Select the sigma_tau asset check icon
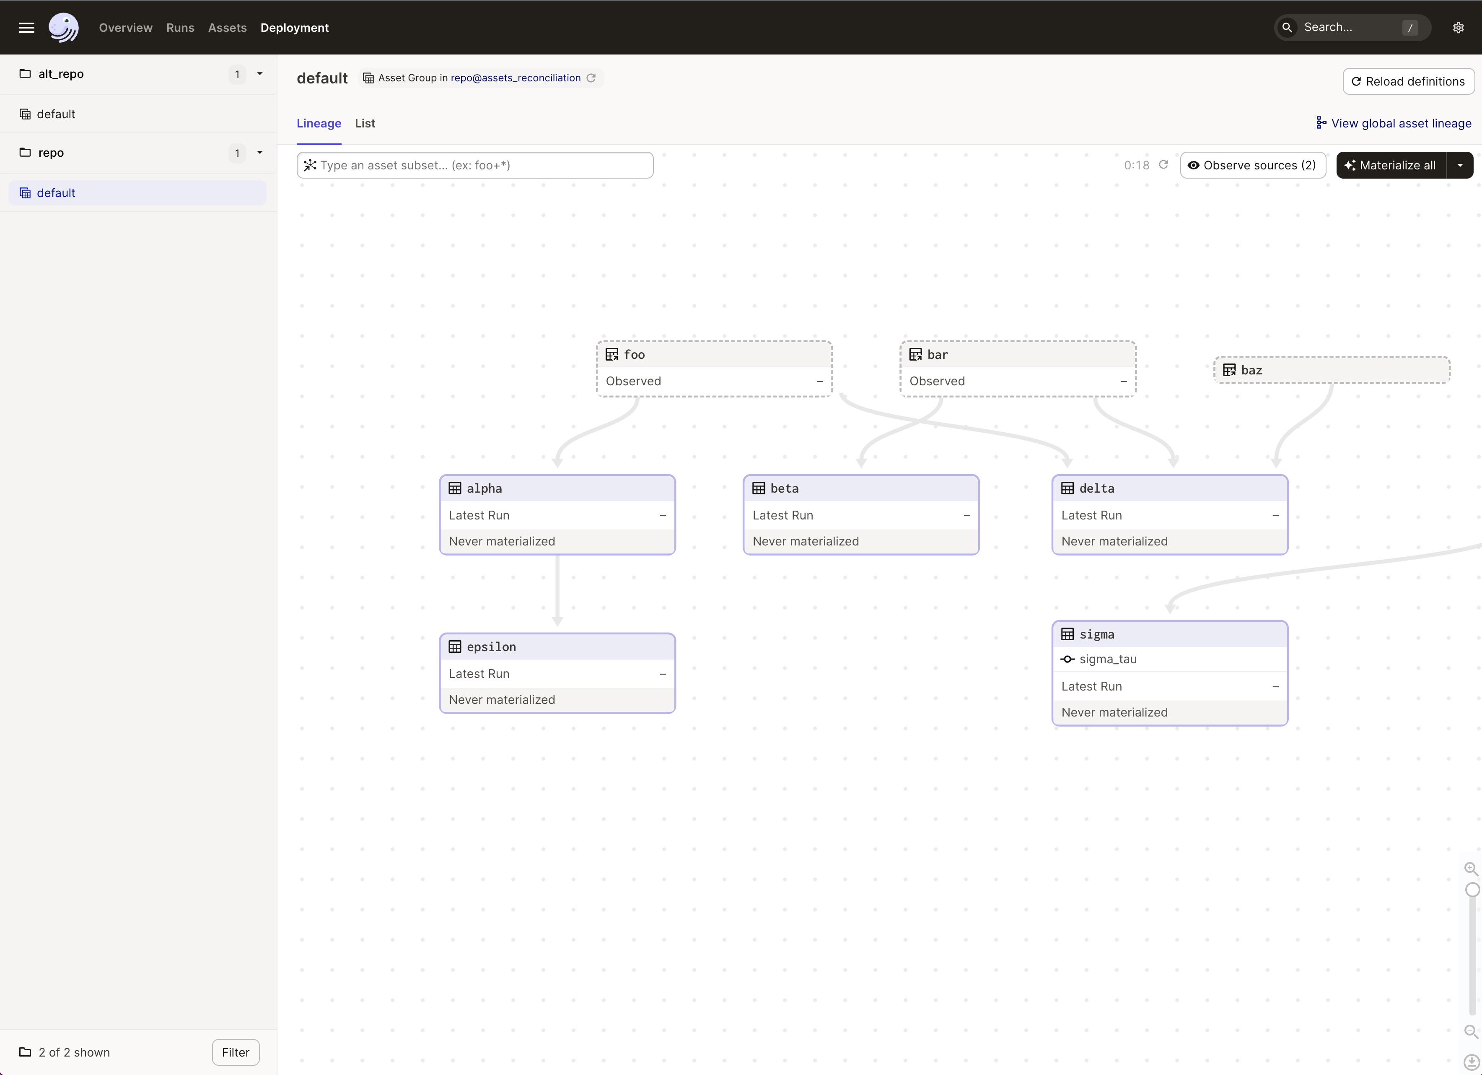Image resolution: width=1482 pixels, height=1075 pixels. 1068,659
